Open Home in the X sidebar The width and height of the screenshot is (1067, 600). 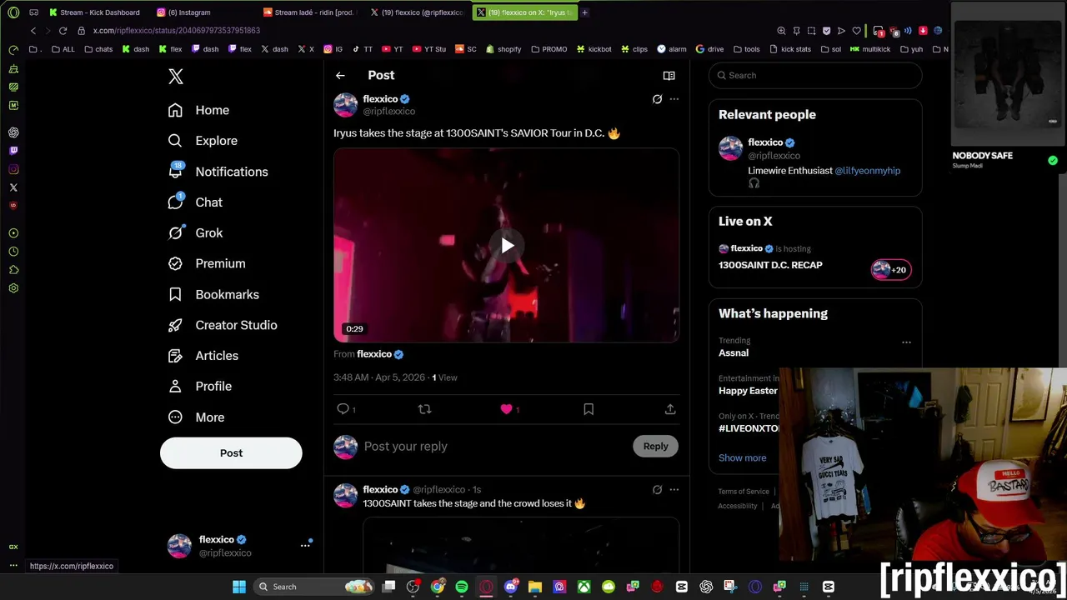198,110
